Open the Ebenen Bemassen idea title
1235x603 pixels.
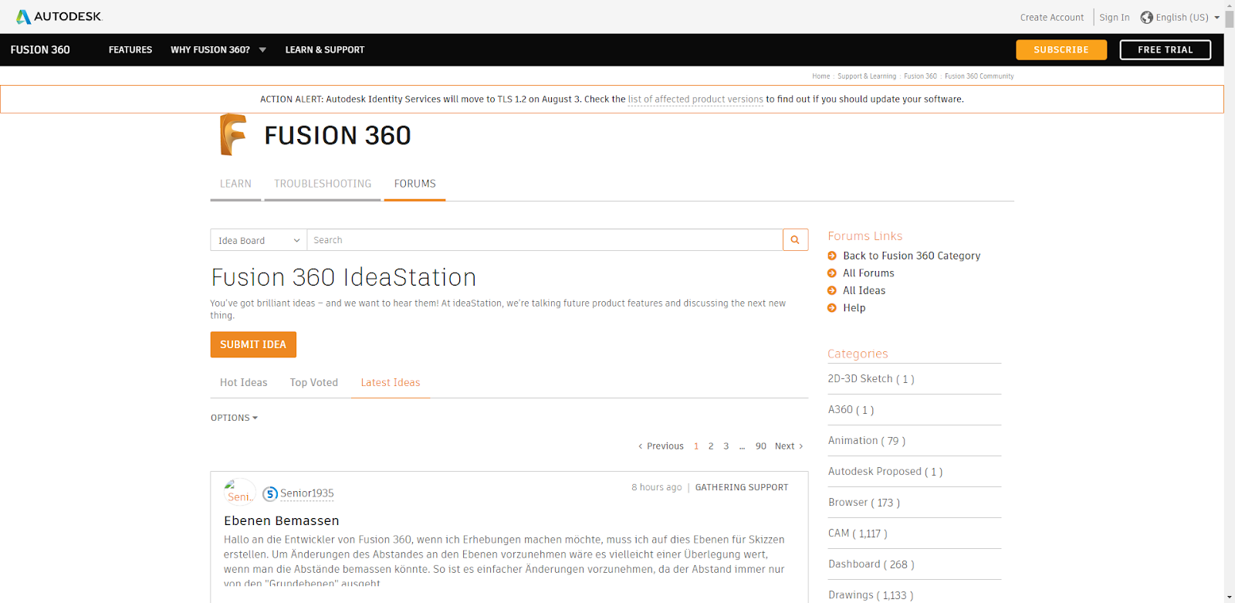pyautogui.click(x=282, y=521)
